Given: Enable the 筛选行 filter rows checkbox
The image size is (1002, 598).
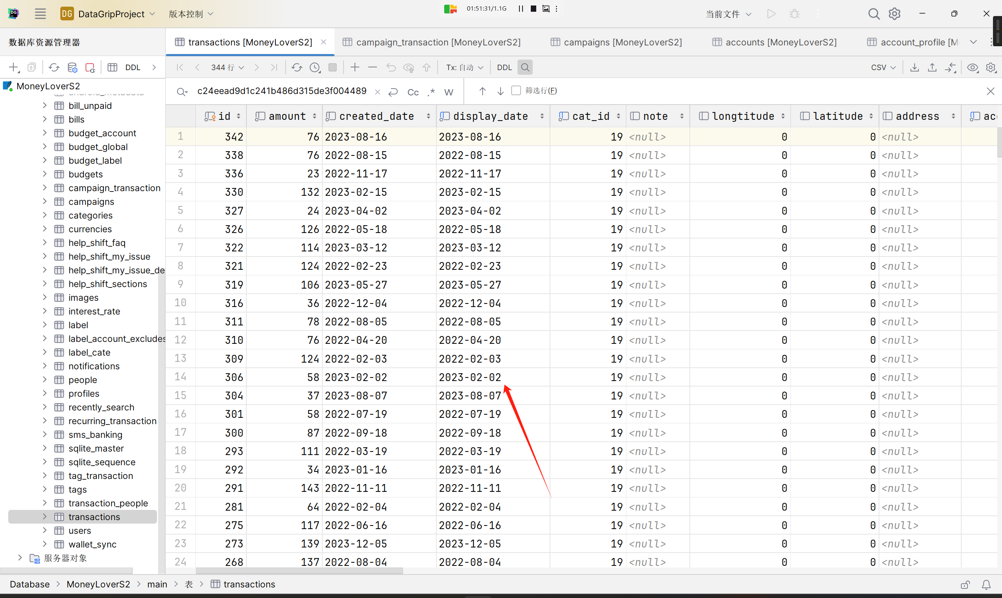Looking at the screenshot, I should tap(516, 91).
